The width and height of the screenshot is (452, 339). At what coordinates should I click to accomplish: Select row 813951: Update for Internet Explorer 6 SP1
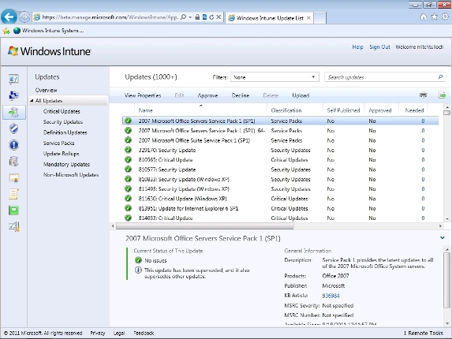tap(281, 208)
